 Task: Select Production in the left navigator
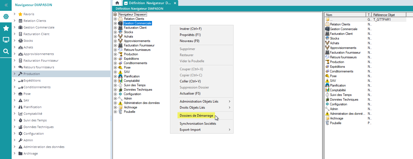pos(32,74)
